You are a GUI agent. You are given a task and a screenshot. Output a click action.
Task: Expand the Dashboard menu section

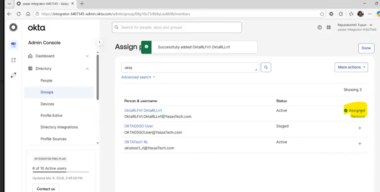tap(87, 56)
